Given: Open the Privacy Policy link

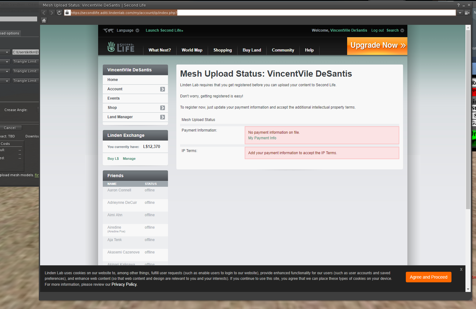Looking at the screenshot, I should tap(124, 284).
